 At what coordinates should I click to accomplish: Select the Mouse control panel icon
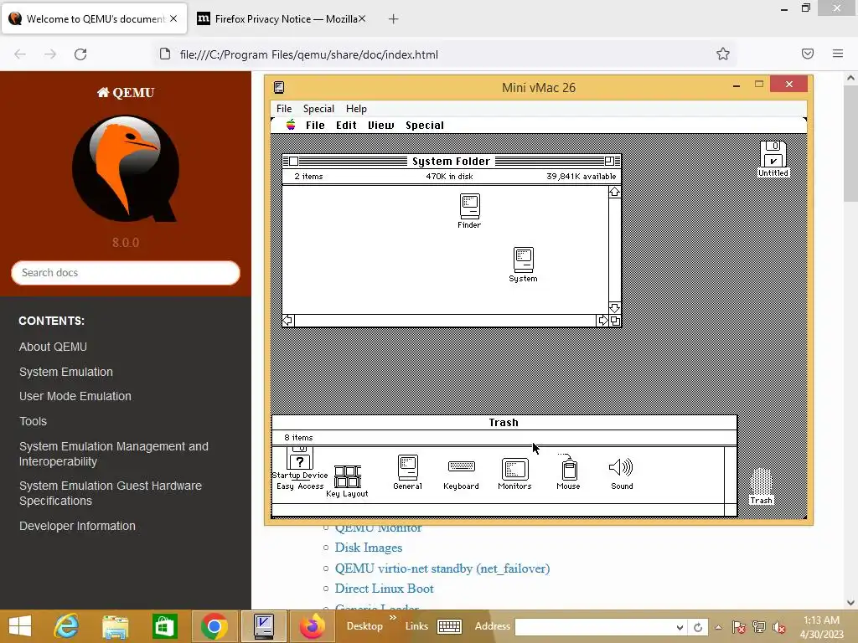pyautogui.click(x=569, y=467)
